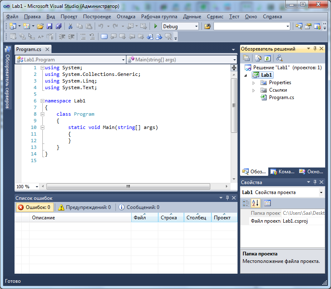Viewport: 331px width, 289px height.
Task: Click the Undo arrow icon
Action: coord(101,27)
